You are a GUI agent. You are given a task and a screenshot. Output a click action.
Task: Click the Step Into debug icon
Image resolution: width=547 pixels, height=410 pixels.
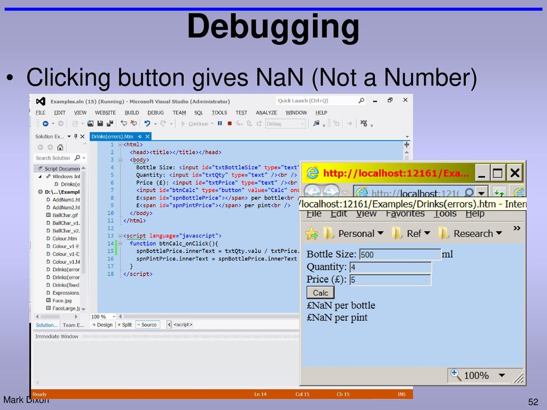pos(239,123)
